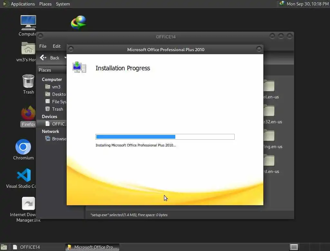Open the Places menu in top panel
This screenshot has width=330, height=251.
tap(45, 4)
